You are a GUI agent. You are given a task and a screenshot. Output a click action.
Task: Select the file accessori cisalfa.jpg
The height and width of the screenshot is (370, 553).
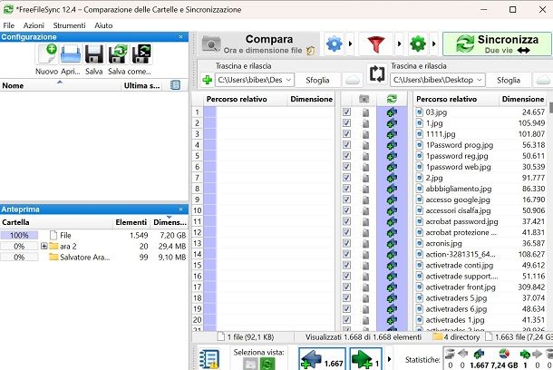(x=458, y=210)
